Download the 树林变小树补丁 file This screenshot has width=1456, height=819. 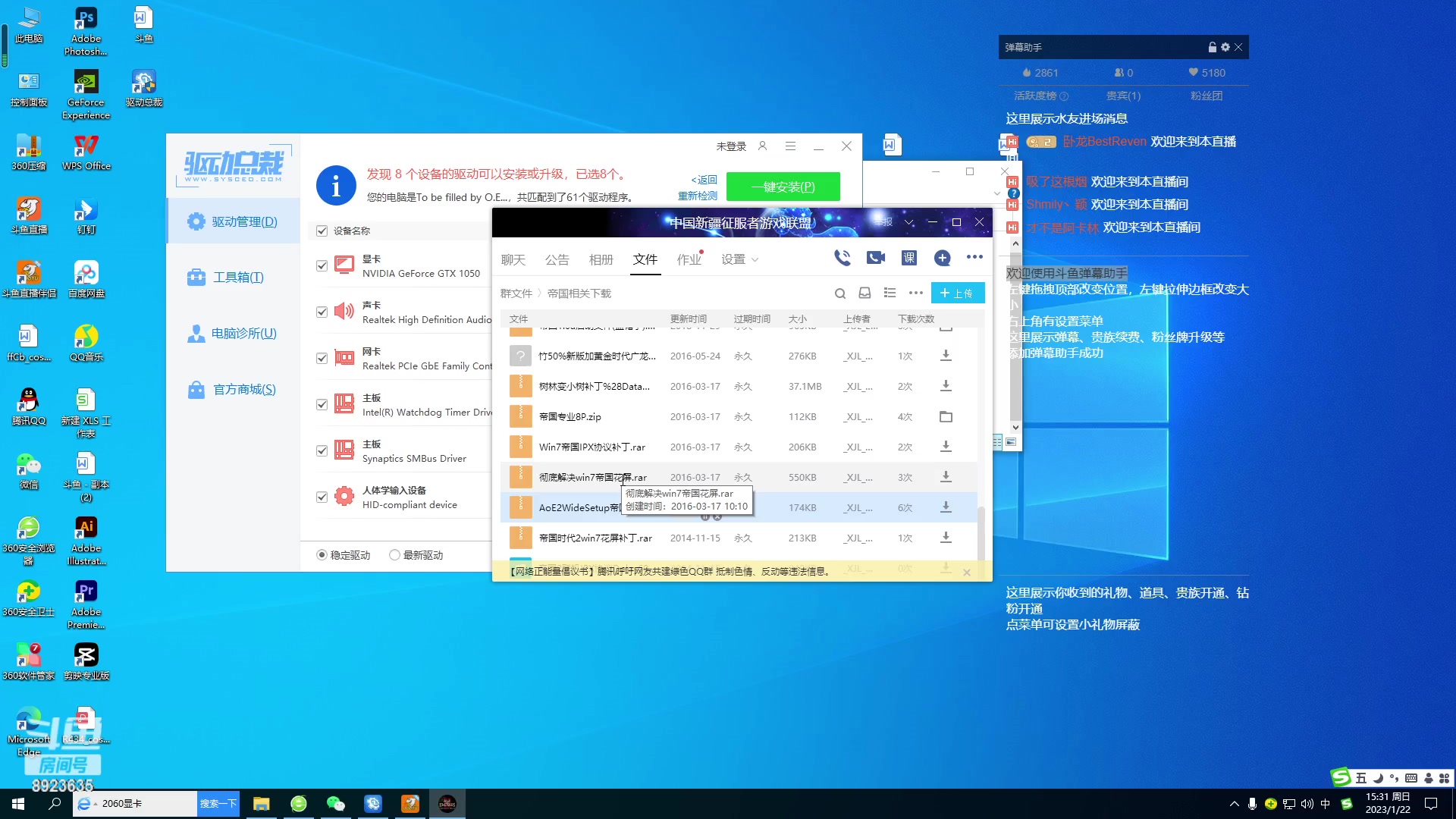click(x=946, y=386)
